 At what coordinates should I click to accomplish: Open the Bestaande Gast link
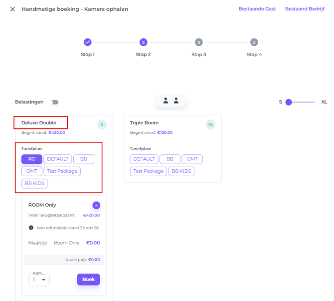tap(257, 9)
